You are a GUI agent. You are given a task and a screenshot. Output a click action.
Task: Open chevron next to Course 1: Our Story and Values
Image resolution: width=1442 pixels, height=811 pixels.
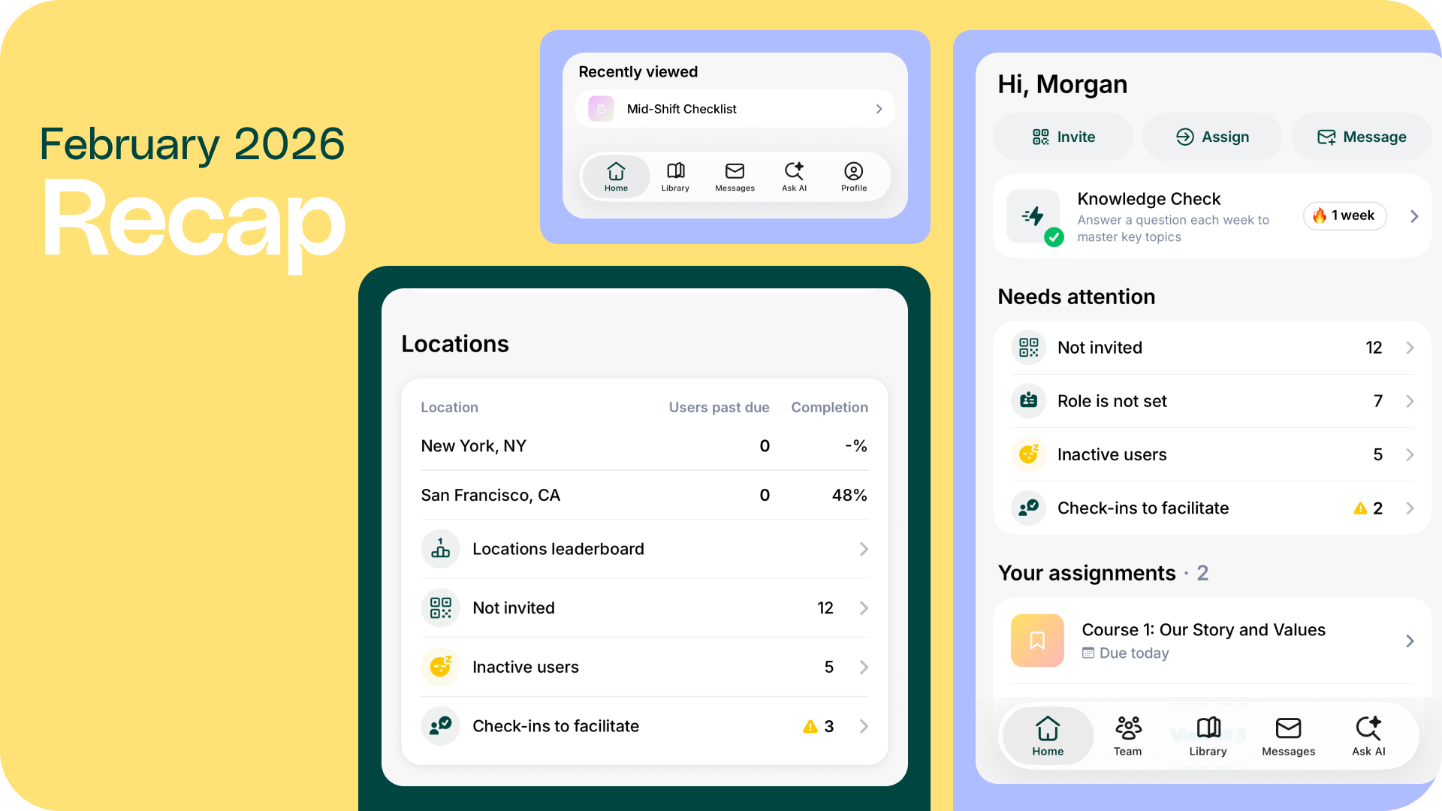click(1410, 641)
